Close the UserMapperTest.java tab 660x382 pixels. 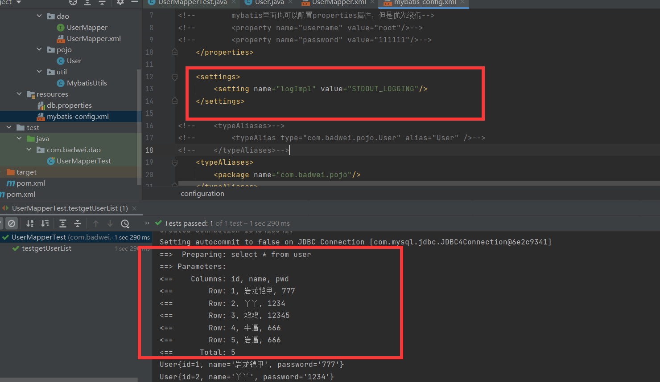pos(233,2)
